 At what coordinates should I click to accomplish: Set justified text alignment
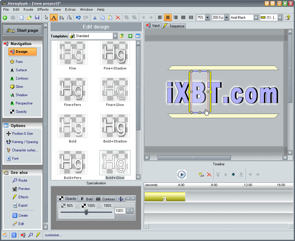tap(183, 18)
